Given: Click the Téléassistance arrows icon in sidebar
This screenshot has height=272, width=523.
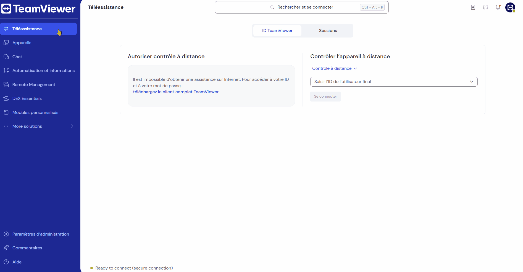Looking at the screenshot, I should (6, 29).
